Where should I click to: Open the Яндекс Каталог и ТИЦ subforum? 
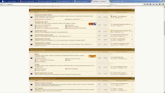click(73, 59)
